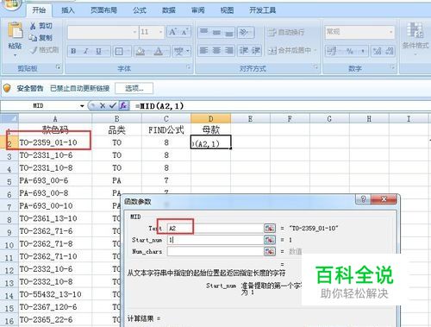Switch to the 开始 ribbon tab
Viewport: 431px width, 327px height.
(x=39, y=10)
